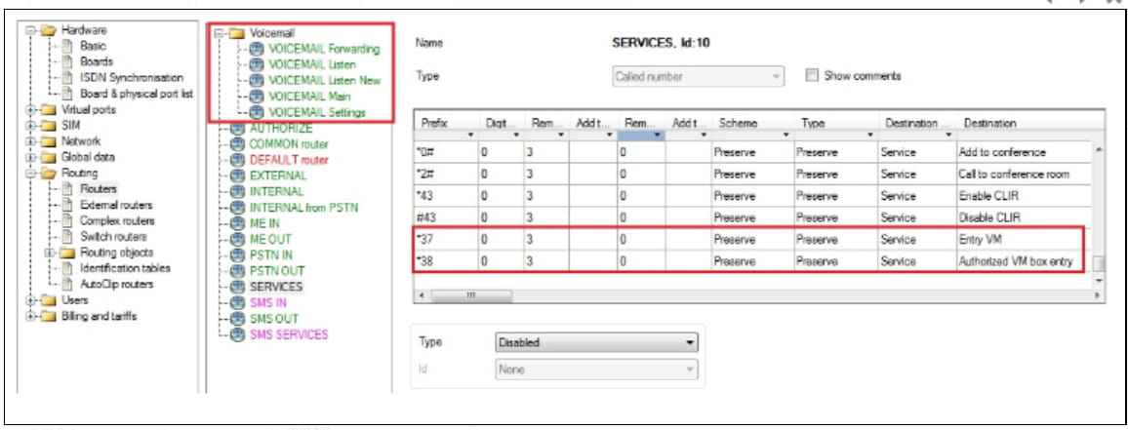Viewport: 1128px width, 430px height.
Task: Collapse the Voicemail folder node
Action: [x=221, y=33]
